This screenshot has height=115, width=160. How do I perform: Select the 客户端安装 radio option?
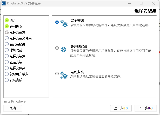(x=57, y=48)
